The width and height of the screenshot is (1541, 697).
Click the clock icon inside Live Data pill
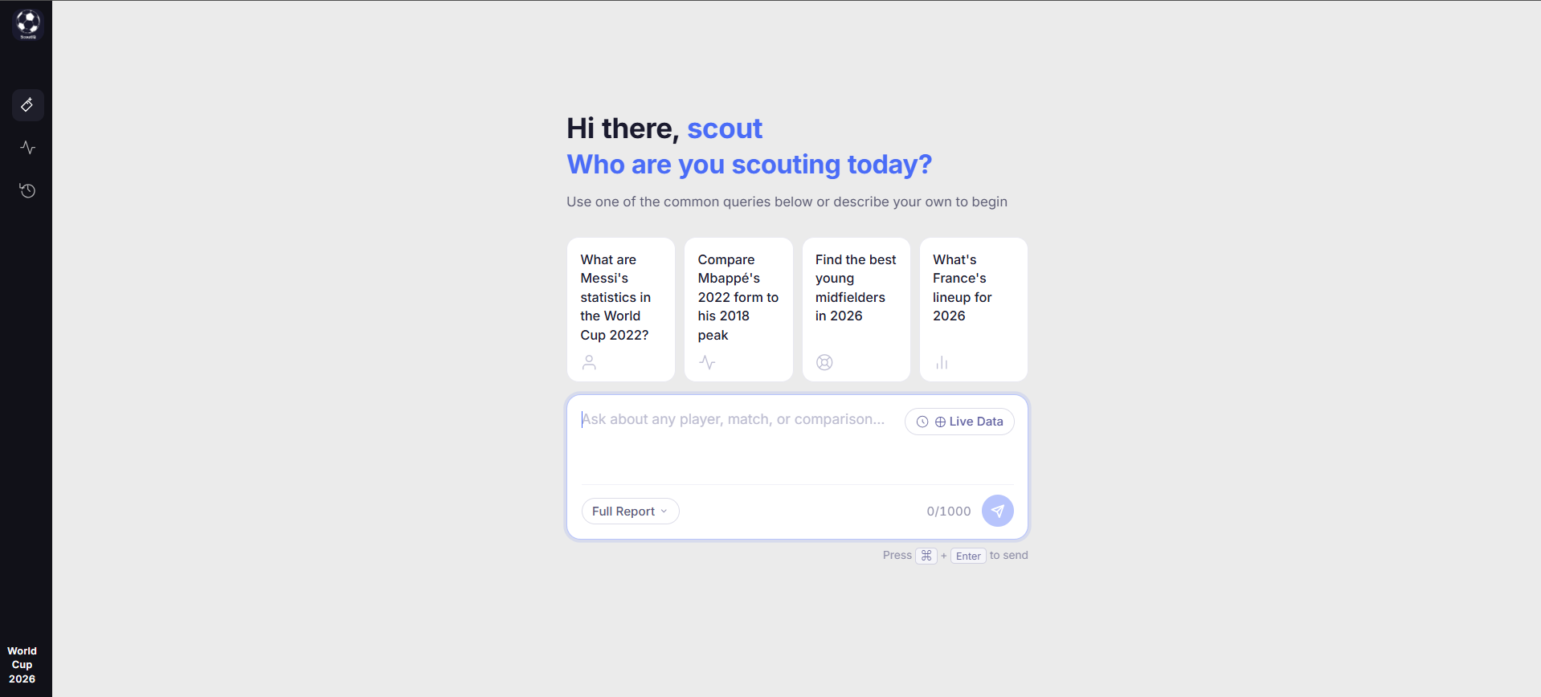click(922, 422)
